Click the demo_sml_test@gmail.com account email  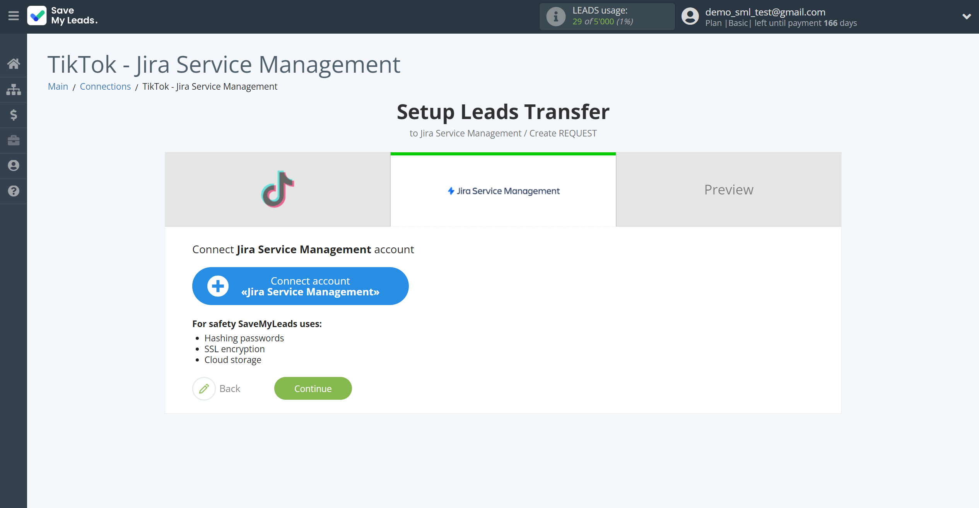point(765,12)
